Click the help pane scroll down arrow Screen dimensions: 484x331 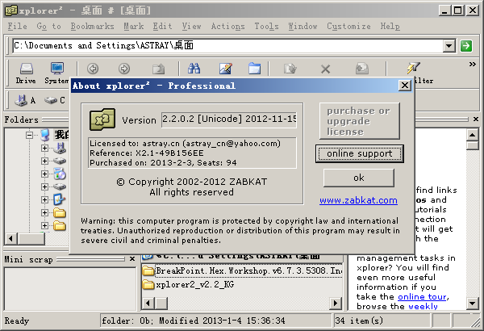472,303
